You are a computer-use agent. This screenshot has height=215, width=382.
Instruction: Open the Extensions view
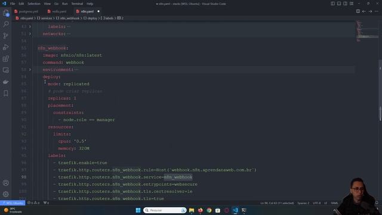6,59
